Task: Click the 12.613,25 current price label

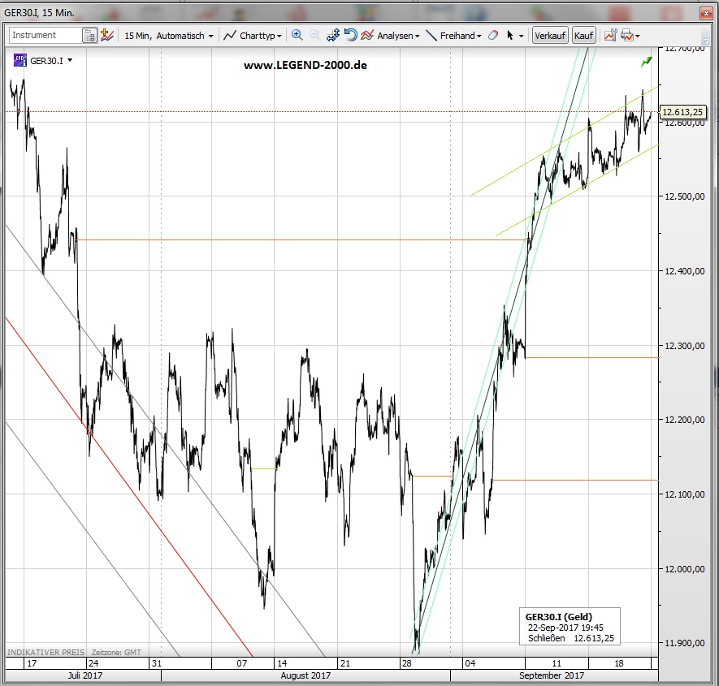Action: [682, 113]
